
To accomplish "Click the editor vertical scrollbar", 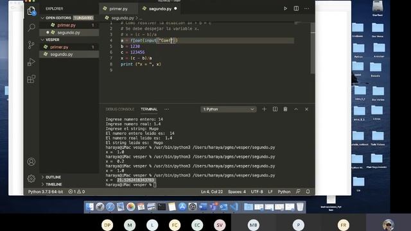I will click(x=313, y=48).
